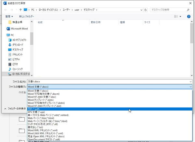Open ビデオ in sidebar
Viewport: 195px width, 142px height.
click(13, 64)
